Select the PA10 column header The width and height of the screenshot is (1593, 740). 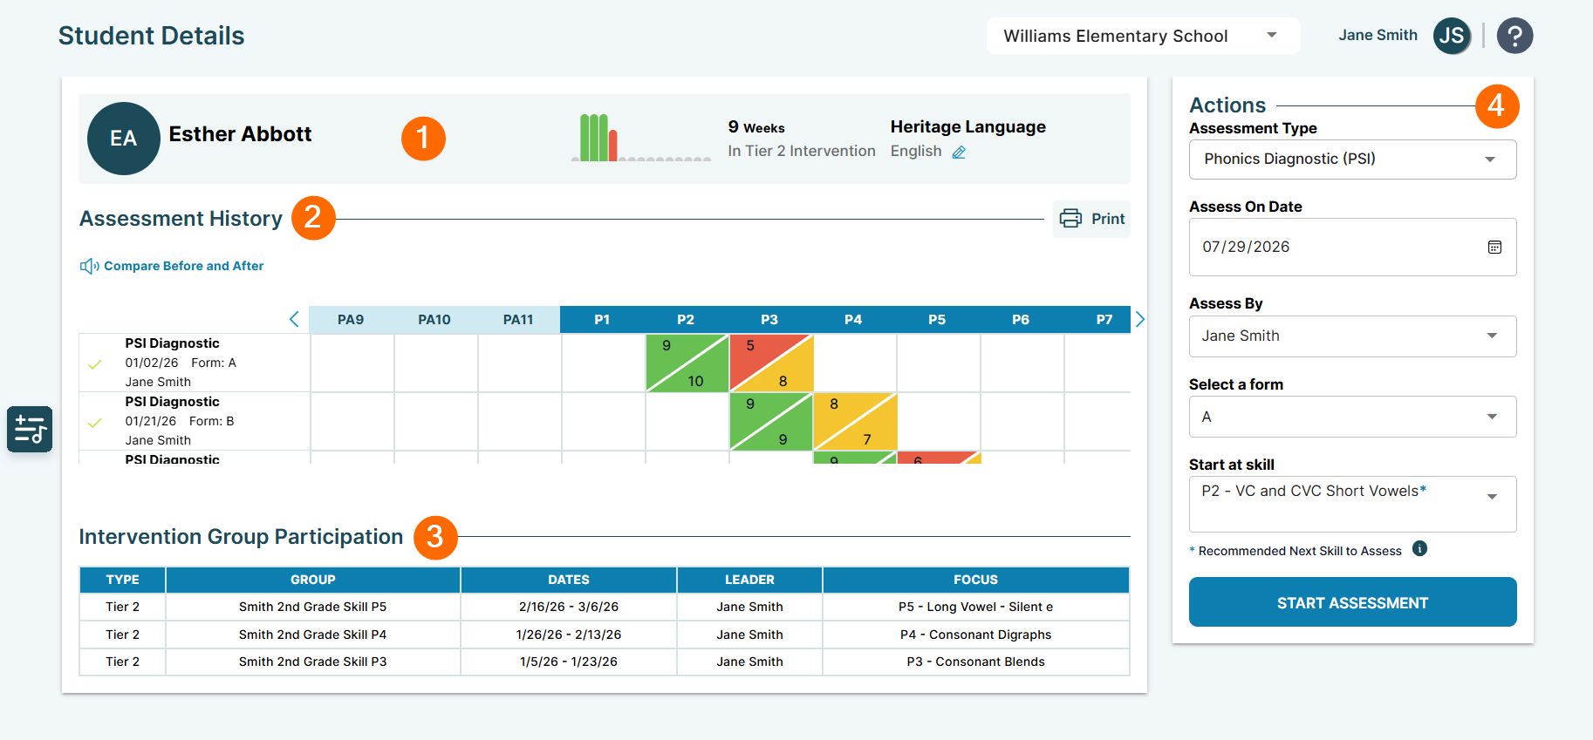[x=434, y=320]
